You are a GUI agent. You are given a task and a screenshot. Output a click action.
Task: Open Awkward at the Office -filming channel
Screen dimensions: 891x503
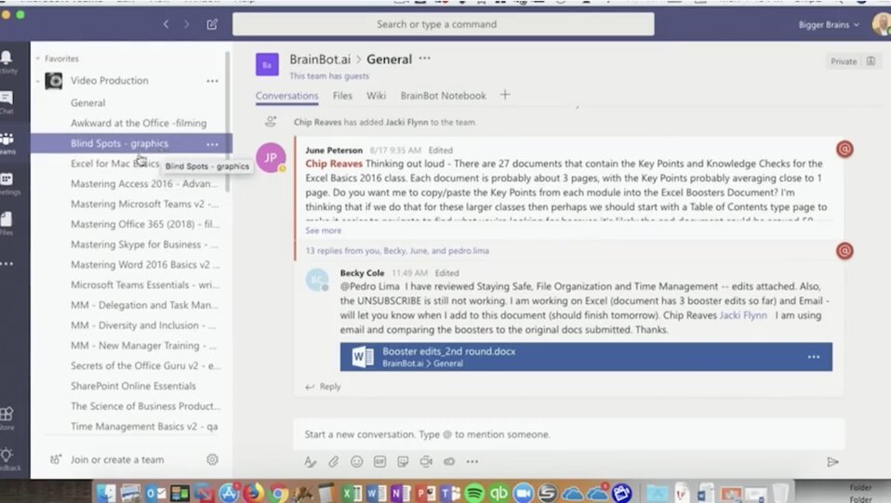[x=139, y=123]
